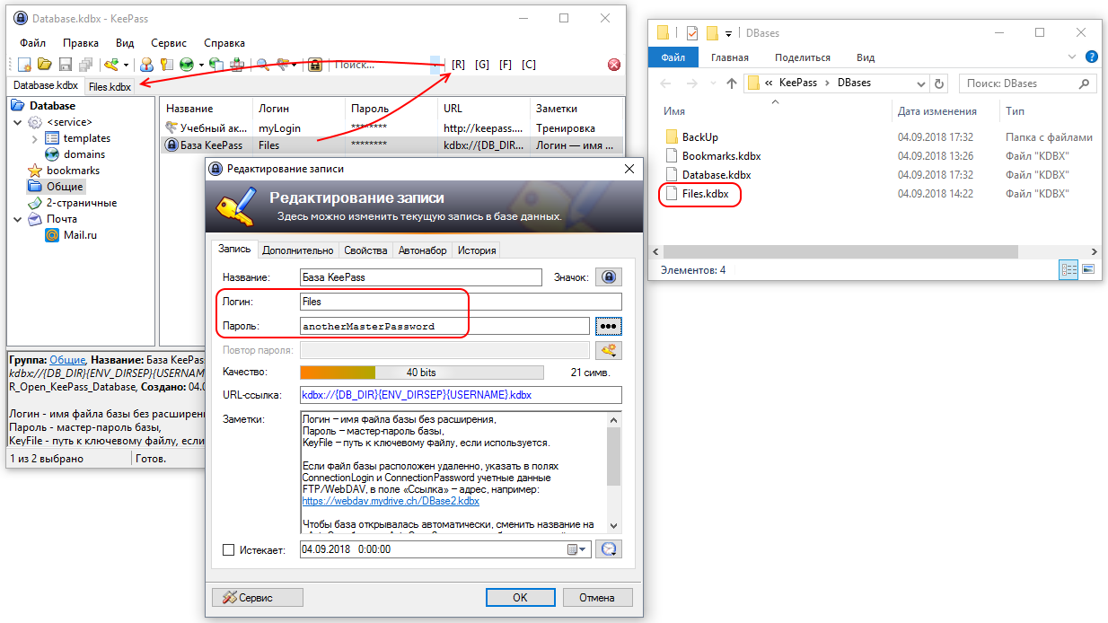1108x623 pixels.
Task: Click the expiry presets clock icon
Action: 609,548
